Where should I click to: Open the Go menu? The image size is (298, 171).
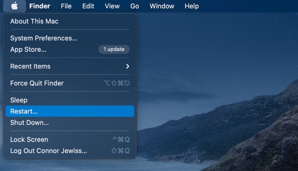(x=135, y=6)
